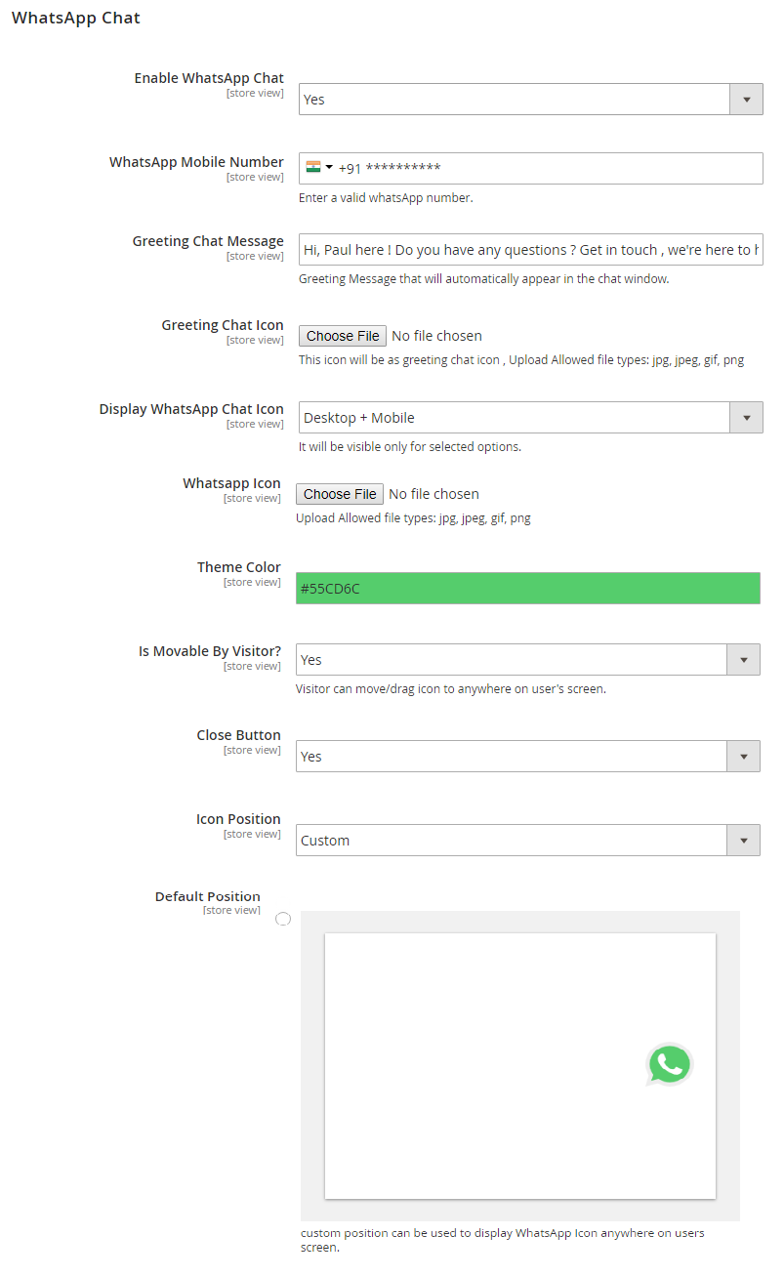
Task: Open the India flag country code selector
Action: coord(318,168)
